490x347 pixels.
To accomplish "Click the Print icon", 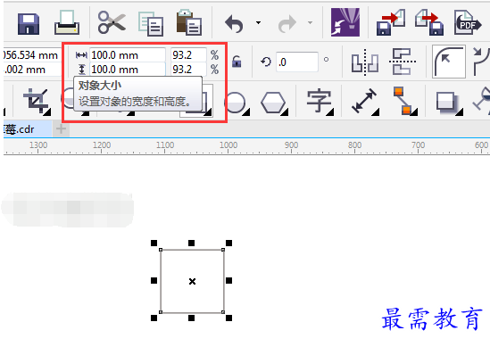I will 67,22.
